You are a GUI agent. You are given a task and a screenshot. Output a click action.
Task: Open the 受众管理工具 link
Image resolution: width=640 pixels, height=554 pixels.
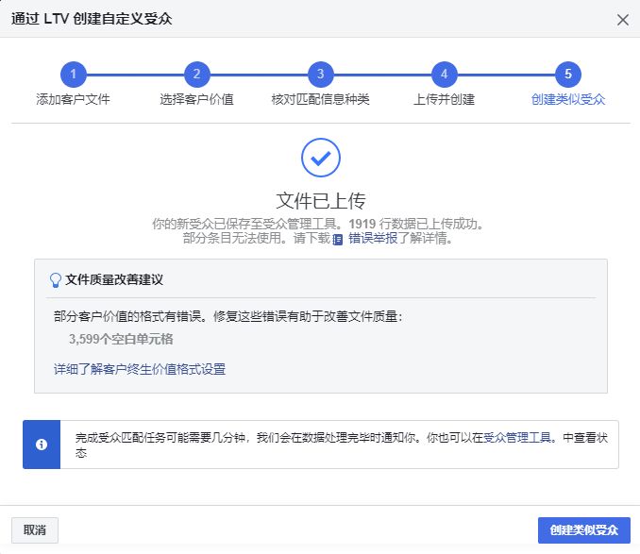point(517,438)
